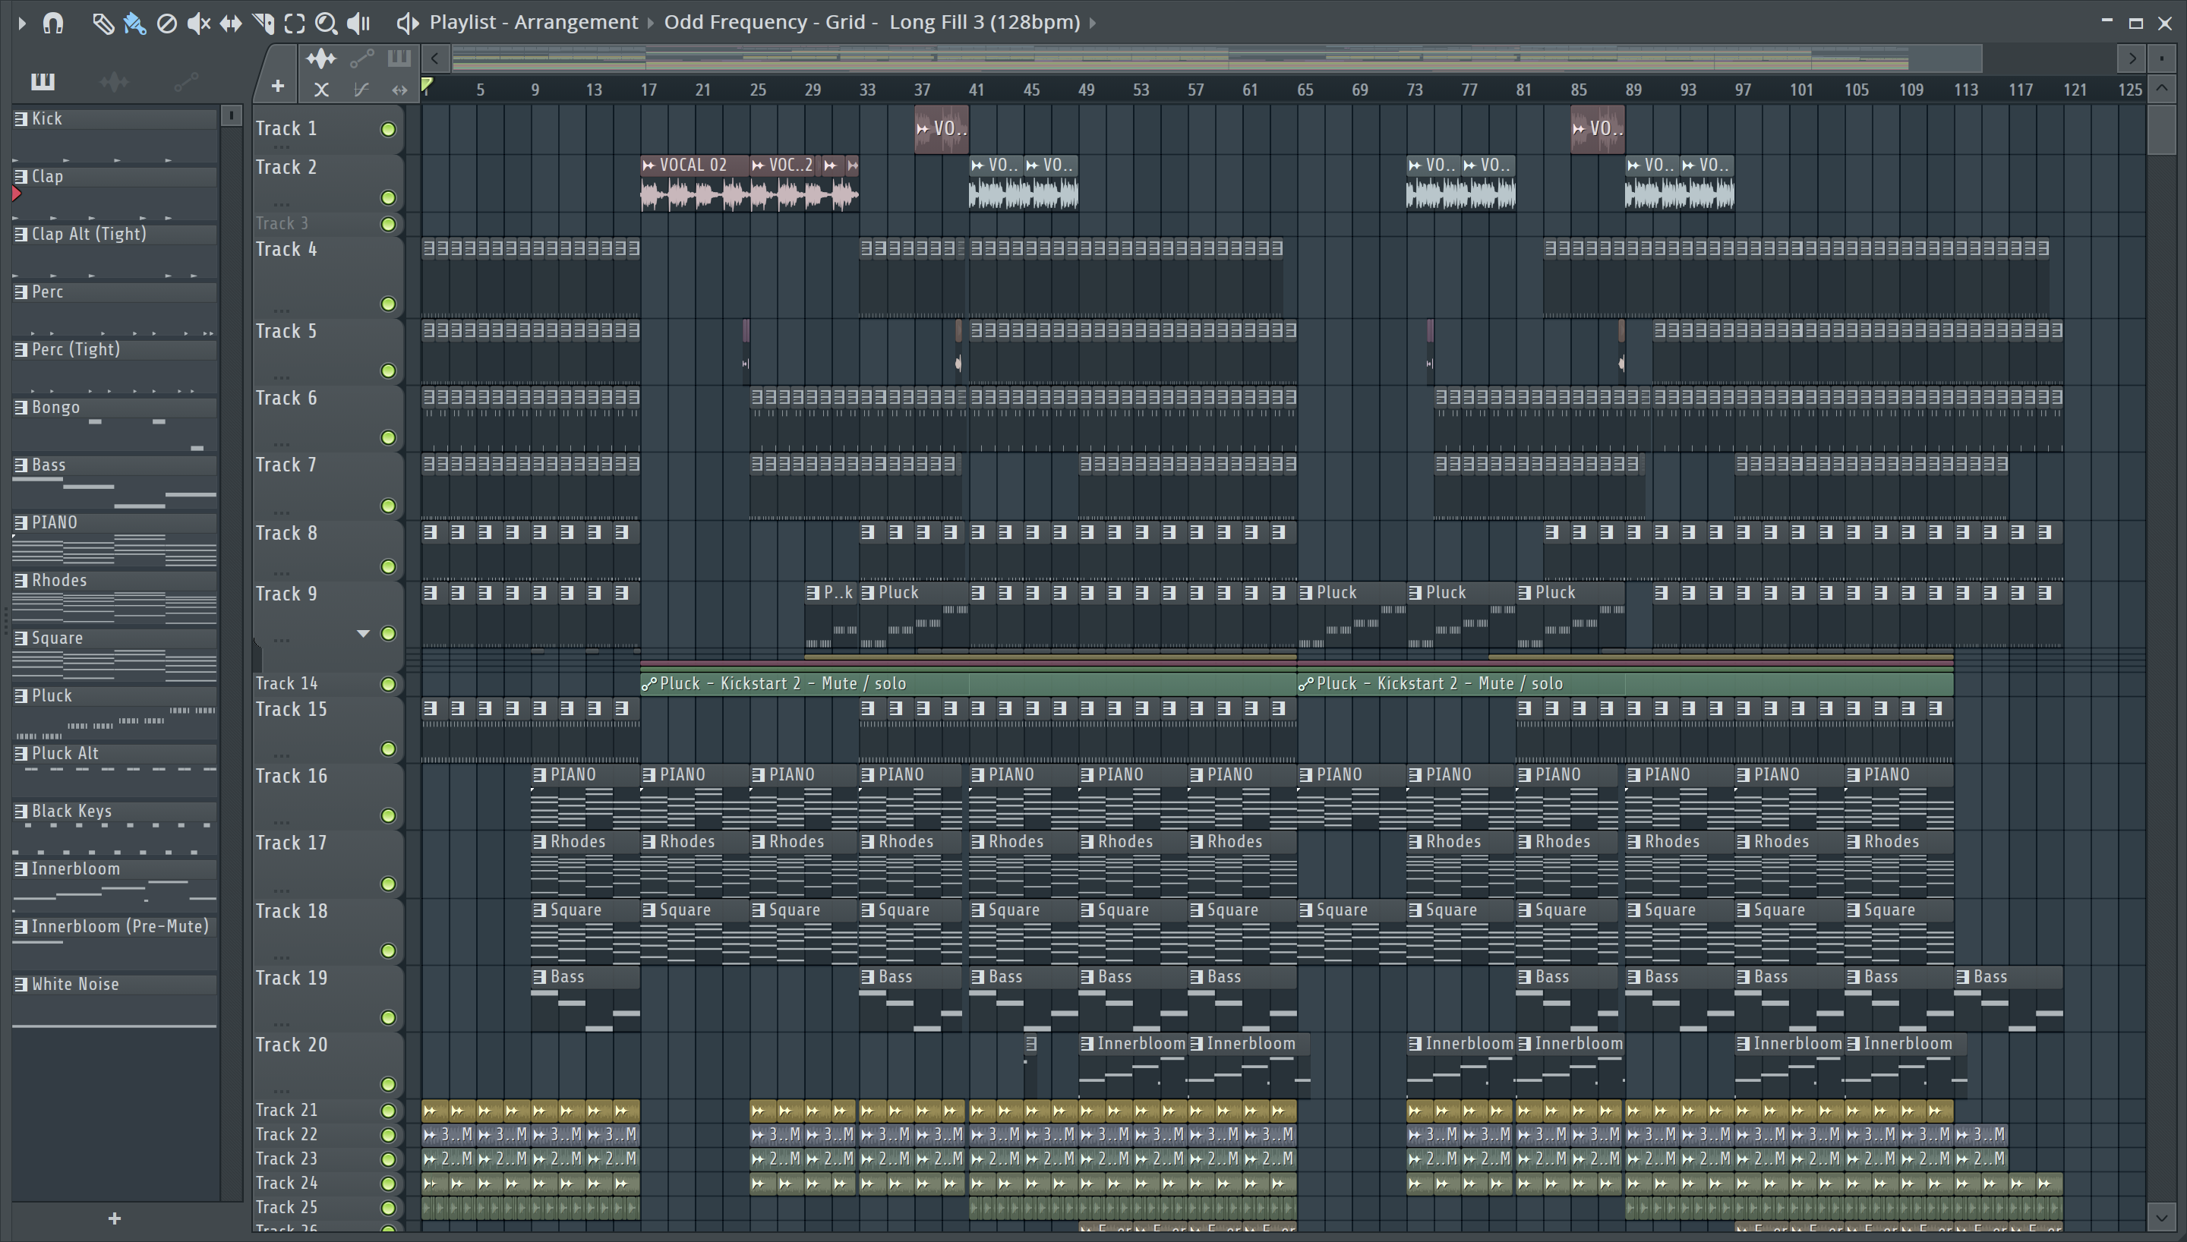Click the speaker icon before Playlist title
The height and width of the screenshot is (1242, 2187).
[x=408, y=23]
